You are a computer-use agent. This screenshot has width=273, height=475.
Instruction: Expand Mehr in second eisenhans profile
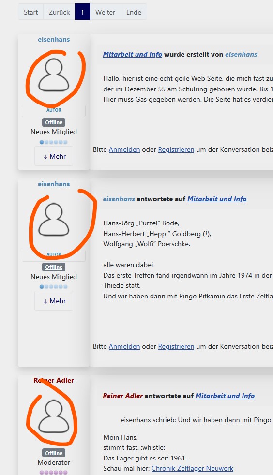[x=54, y=301]
